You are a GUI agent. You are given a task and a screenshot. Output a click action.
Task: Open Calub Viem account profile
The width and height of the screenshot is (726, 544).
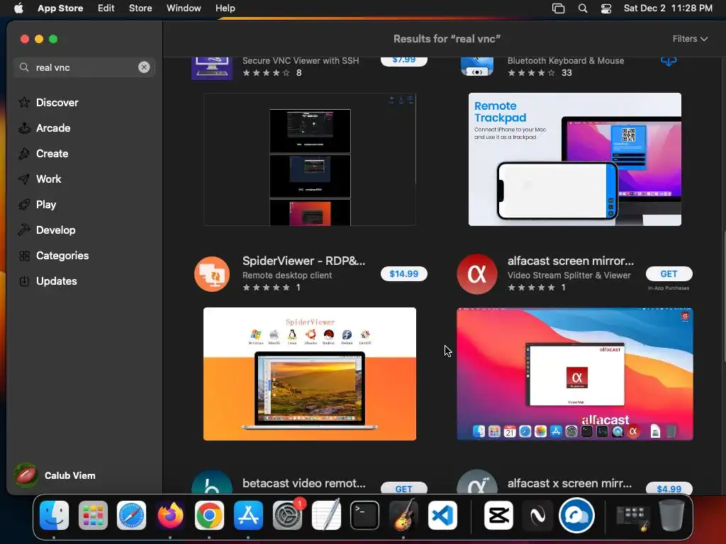pos(55,475)
